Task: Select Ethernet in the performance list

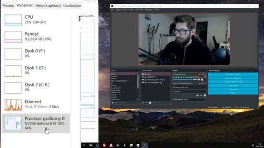Action: point(36,104)
